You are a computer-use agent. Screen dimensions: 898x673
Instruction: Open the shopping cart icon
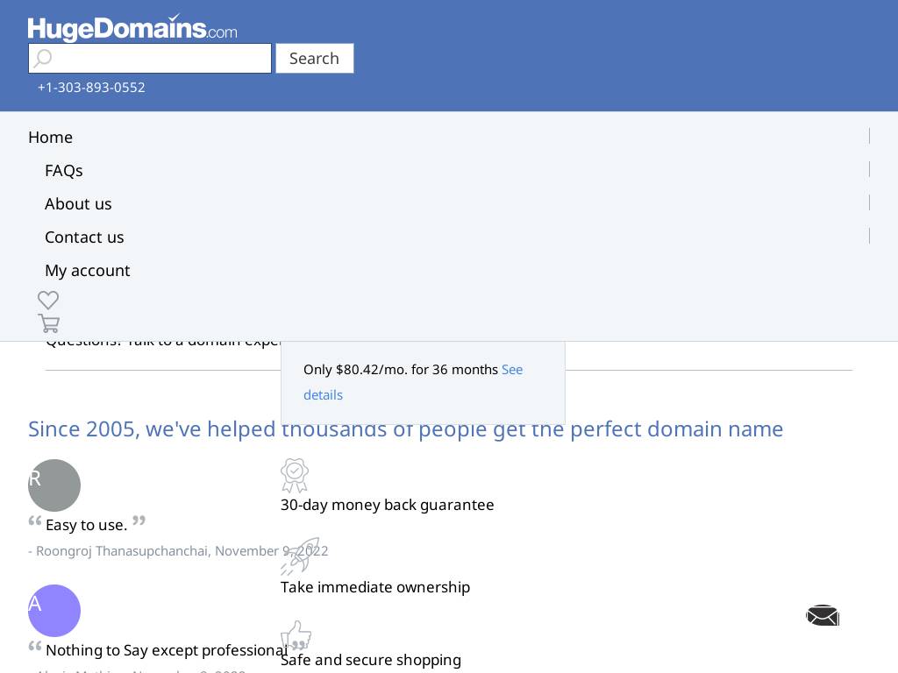tap(49, 323)
